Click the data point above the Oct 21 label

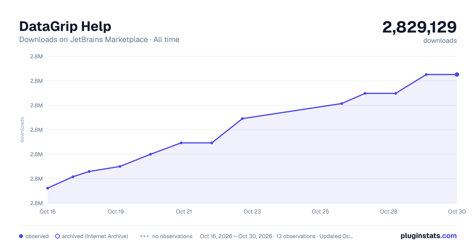(x=181, y=143)
